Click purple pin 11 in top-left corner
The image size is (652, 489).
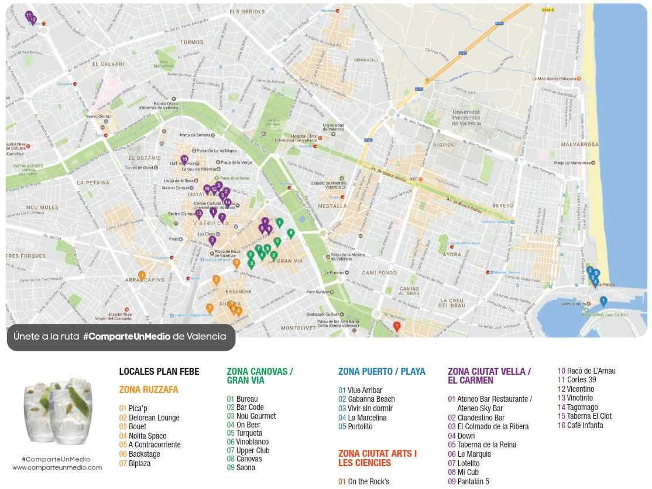click(28, 15)
